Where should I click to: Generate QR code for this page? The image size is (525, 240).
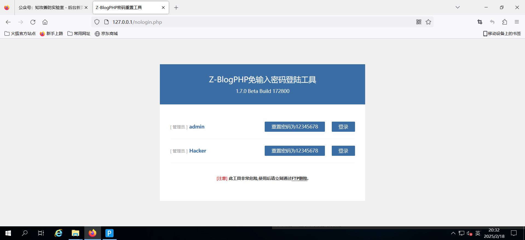[x=419, y=22]
